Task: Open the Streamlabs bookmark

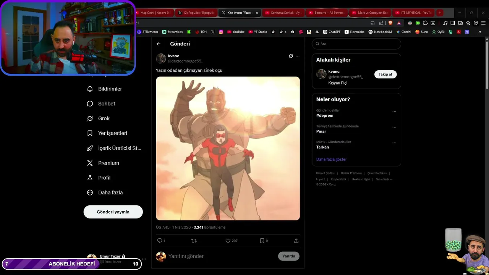Action: pos(173,32)
